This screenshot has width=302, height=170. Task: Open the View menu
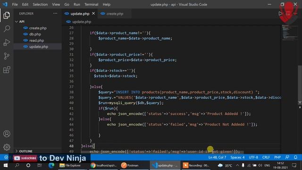click(56, 4)
